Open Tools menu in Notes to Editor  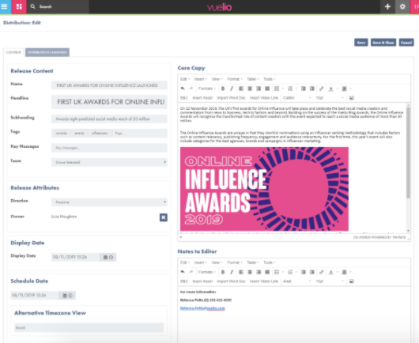click(x=270, y=262)
